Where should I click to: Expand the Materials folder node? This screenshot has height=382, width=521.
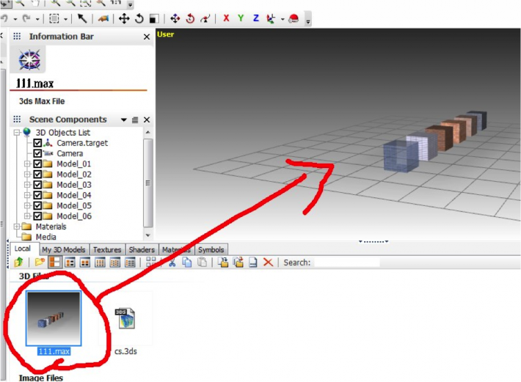tap(17, 227)
